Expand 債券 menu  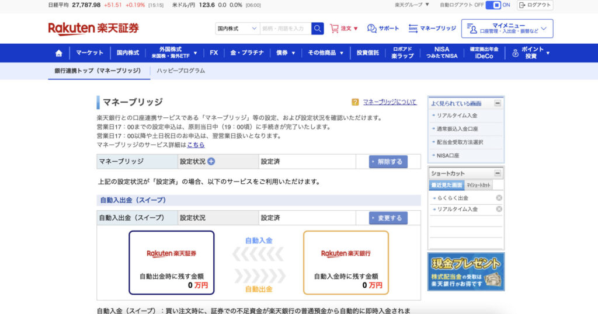point(286,53)
